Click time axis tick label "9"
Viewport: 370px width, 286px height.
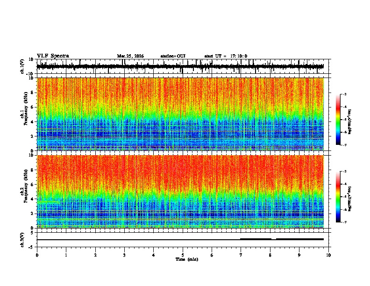point(299,255)
